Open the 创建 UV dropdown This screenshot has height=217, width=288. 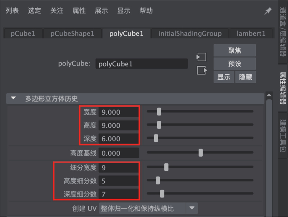149,208
